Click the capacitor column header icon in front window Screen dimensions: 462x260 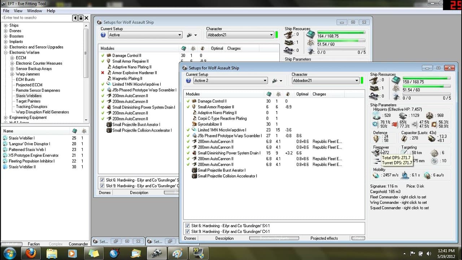coord(288,94)
